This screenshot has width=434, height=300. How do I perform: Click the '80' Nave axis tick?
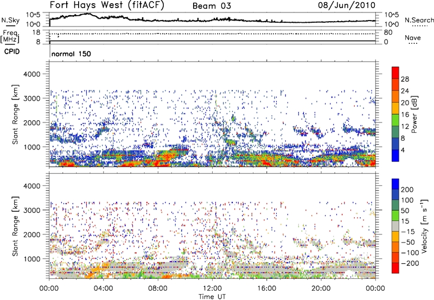[388, 32]
